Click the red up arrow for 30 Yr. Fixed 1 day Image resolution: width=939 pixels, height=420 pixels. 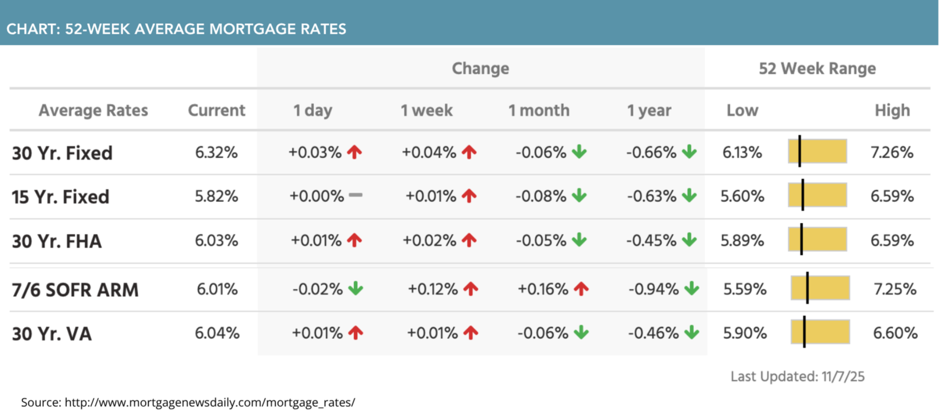click(354, 152)
